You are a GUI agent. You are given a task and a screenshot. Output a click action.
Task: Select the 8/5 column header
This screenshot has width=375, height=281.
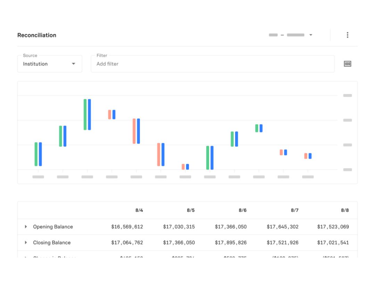pyautogui.click(x=191, y=210)
